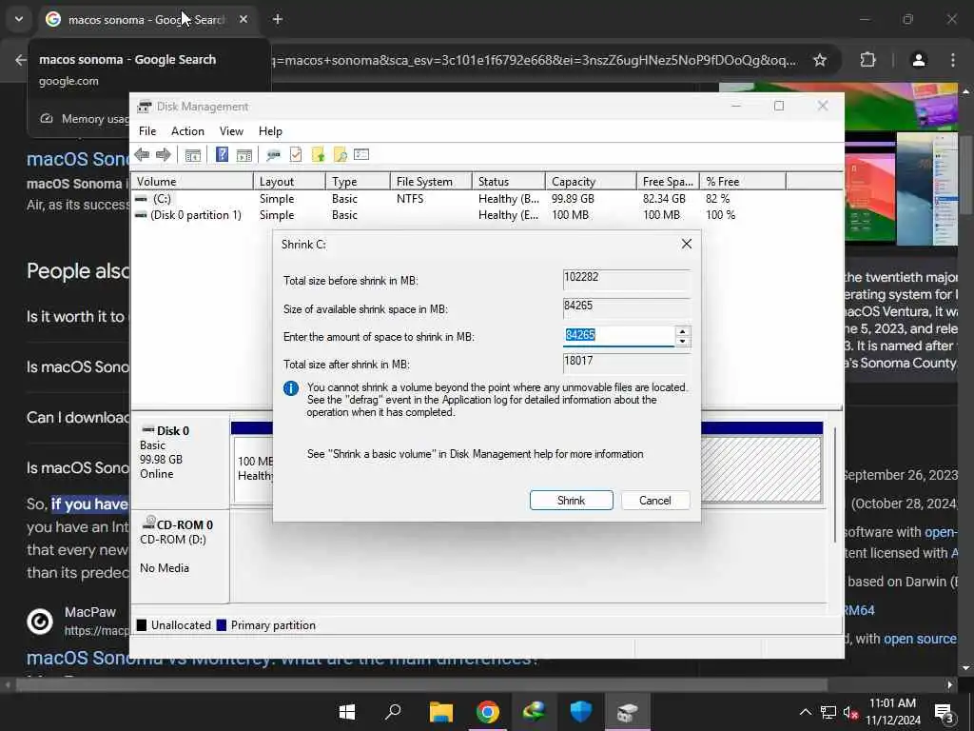Sort by Capacity column header
Viewport: 974px width, 731px height.
point(591,182)
